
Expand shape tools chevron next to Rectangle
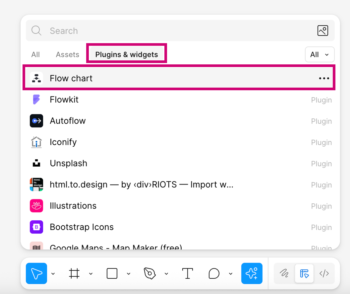pyautogui.click(x=129, y=274)
